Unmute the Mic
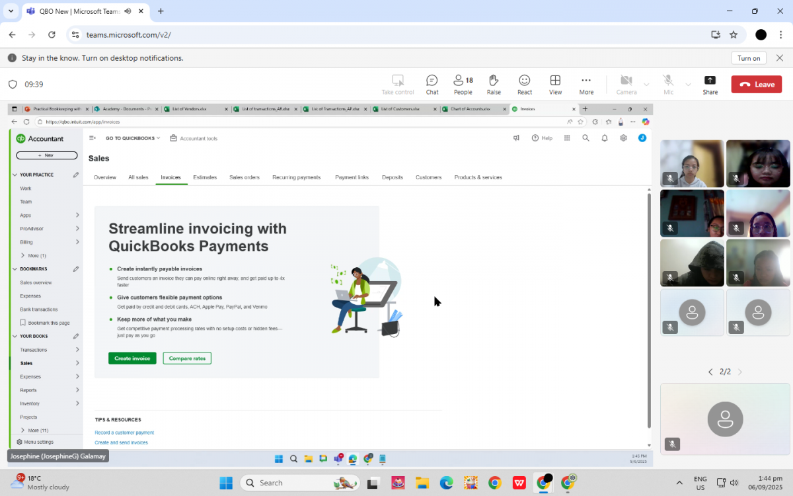 [668, 84]
